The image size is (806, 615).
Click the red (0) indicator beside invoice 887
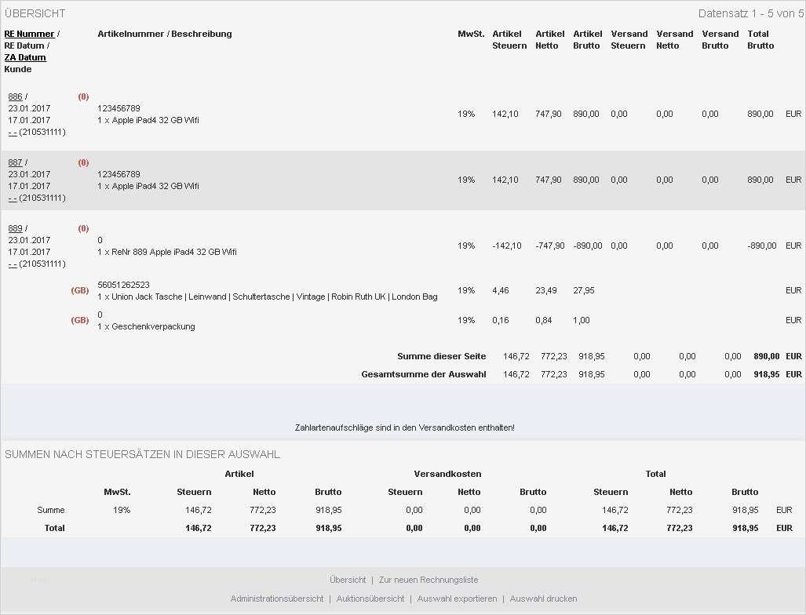(x=82, y=162)
